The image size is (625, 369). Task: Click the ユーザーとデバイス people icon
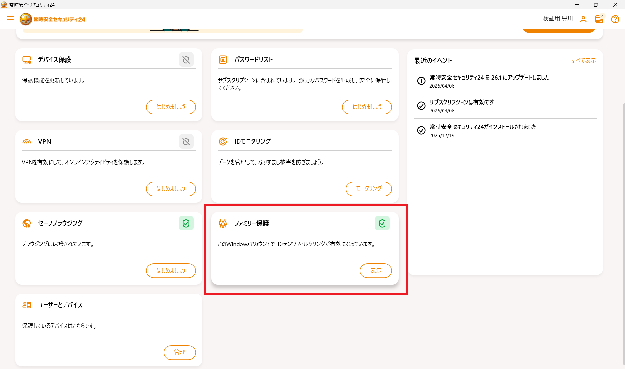27,304
